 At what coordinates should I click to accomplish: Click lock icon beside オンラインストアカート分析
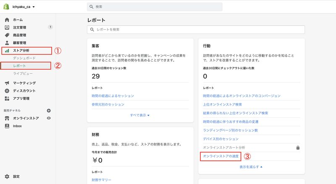click(x=298, y=148)
